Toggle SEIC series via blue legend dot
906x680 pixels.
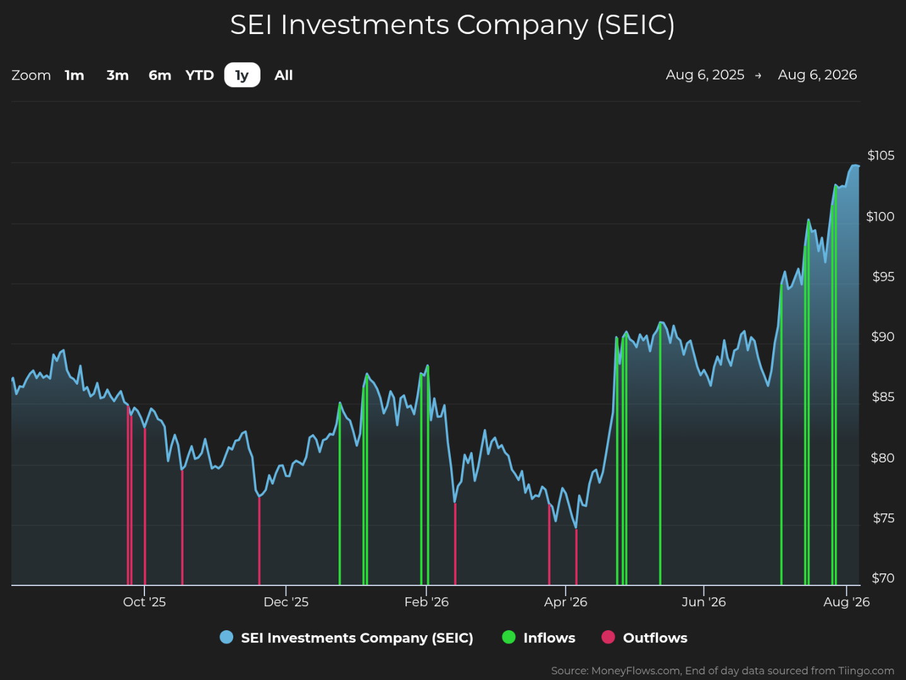coord(226,637)
